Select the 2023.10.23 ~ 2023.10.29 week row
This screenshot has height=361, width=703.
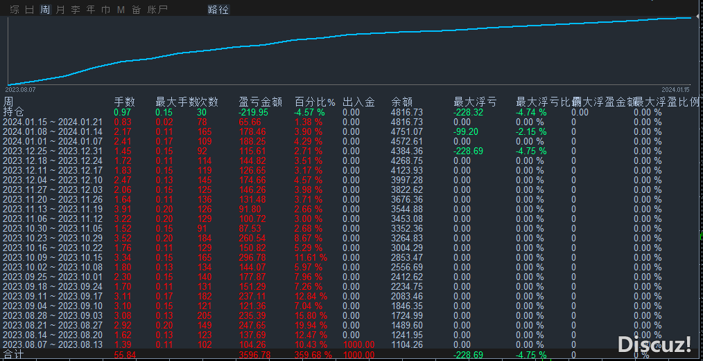click(x=53, y=238)
